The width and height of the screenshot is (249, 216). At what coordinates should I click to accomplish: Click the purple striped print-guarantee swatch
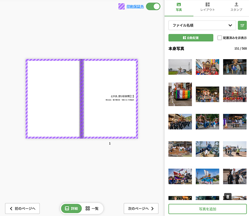pyautogui.click(x=122, y=6)
